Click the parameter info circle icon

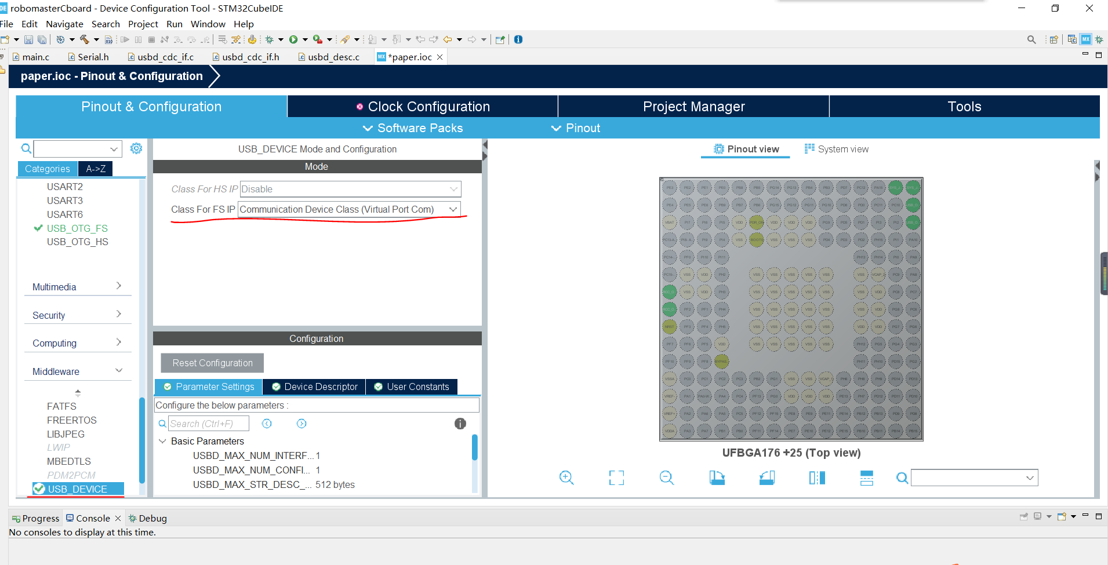tap(460, 424)
